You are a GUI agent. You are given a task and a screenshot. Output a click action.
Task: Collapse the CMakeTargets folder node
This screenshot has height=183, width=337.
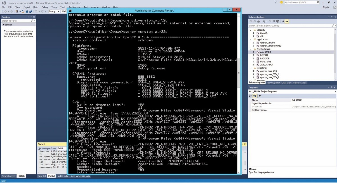(x=251, y=49)
